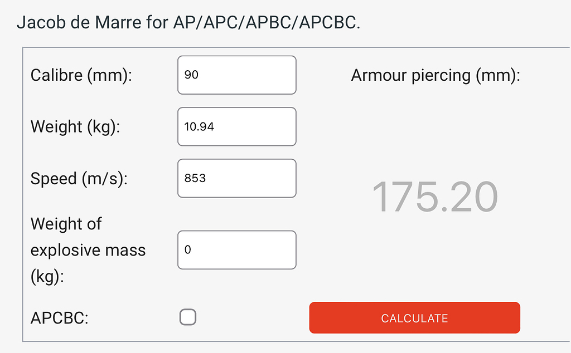Click inside the Calibre (mm) input field
The width and height of the screenshot is (571, 353).
236,75
